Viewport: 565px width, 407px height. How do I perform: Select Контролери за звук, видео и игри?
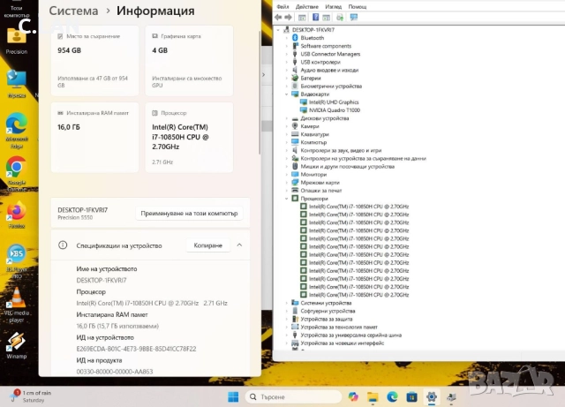341,150
